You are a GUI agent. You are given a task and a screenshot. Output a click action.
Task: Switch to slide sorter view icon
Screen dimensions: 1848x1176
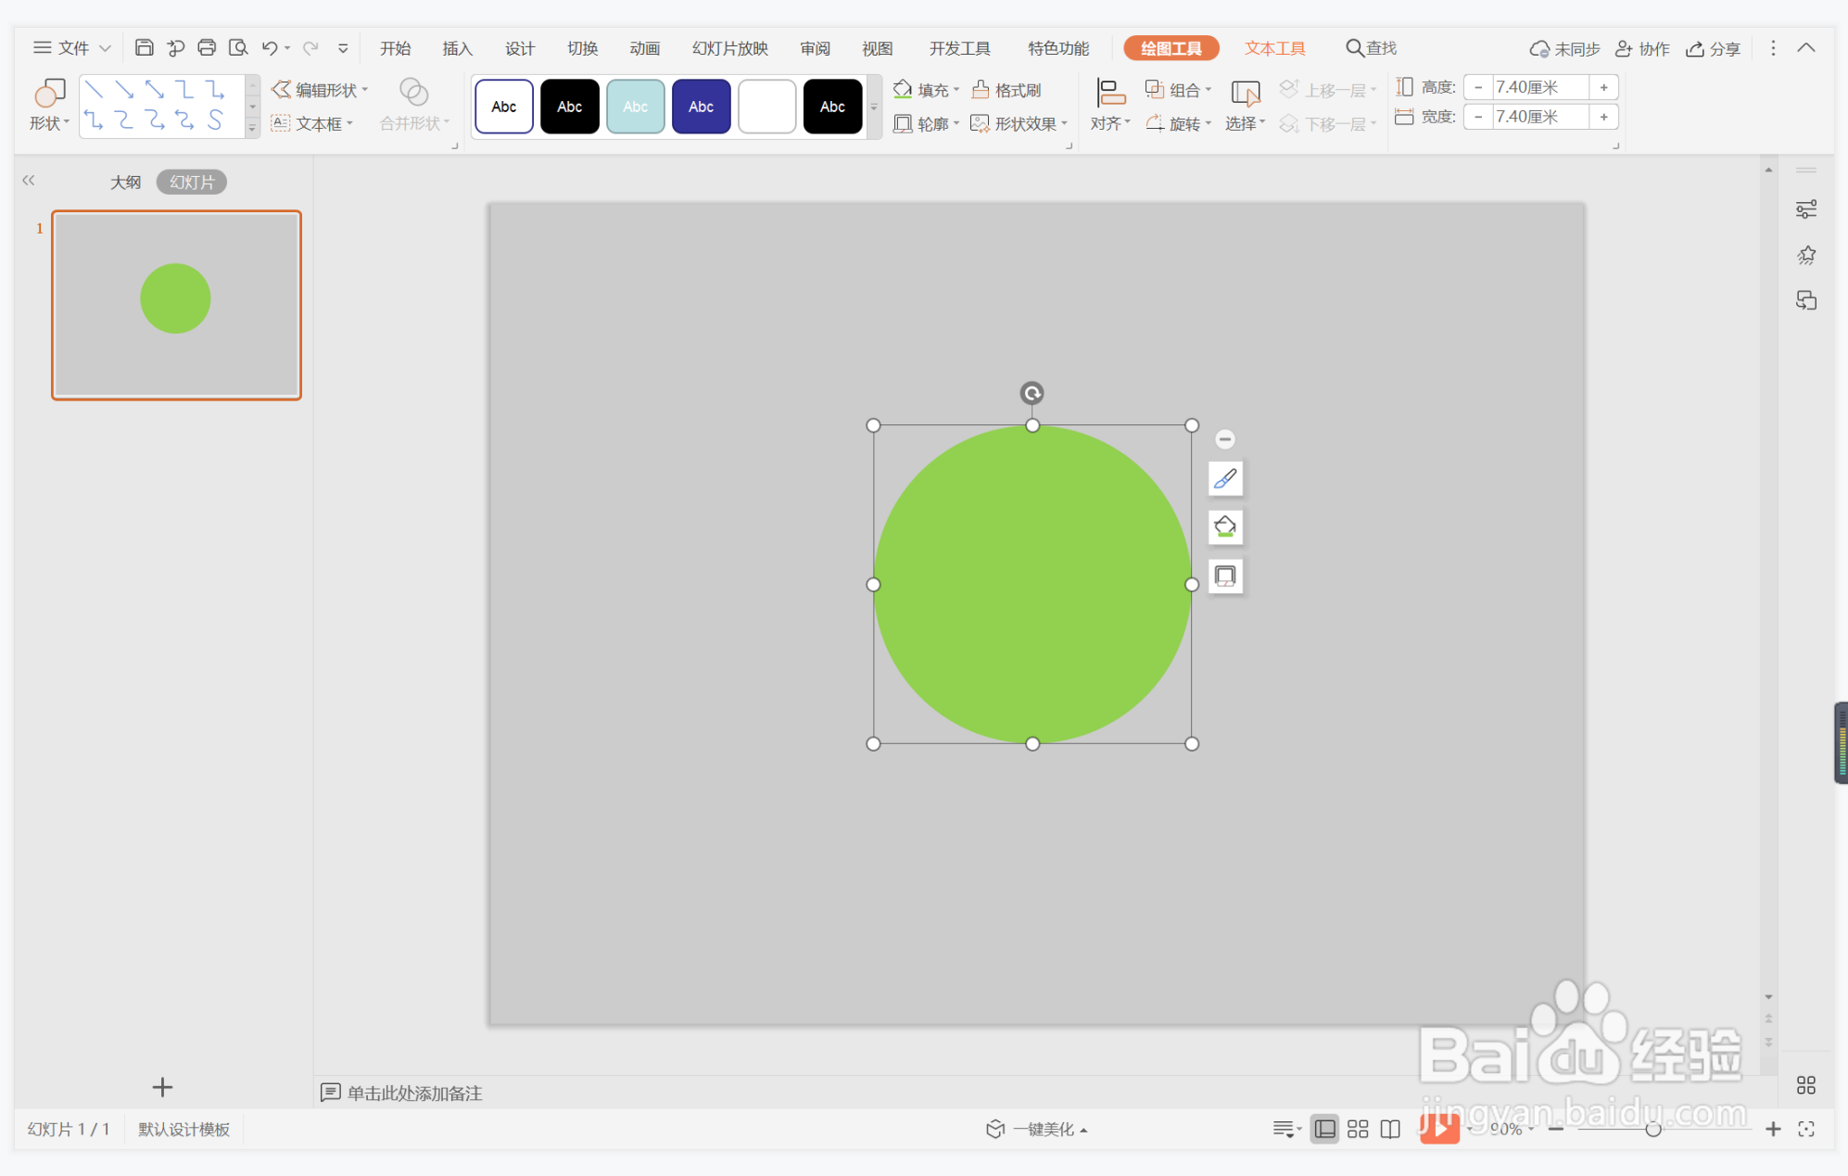click(1358, 1129)
